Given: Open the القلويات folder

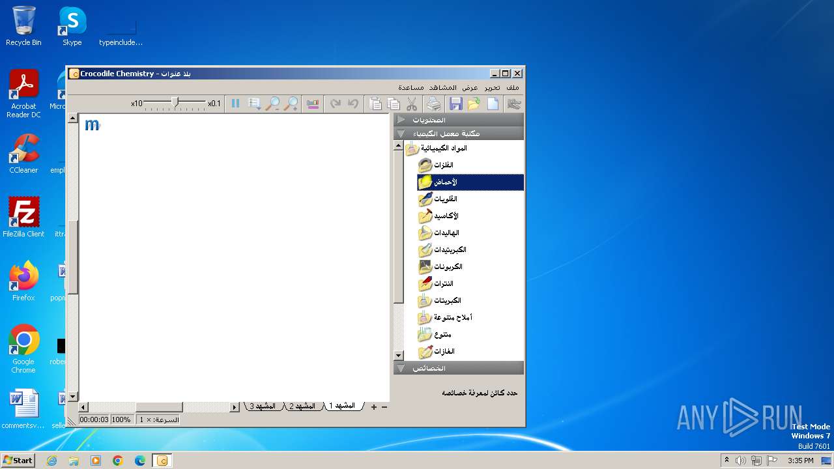Looking at the screenshot, I should coord(438,199).
